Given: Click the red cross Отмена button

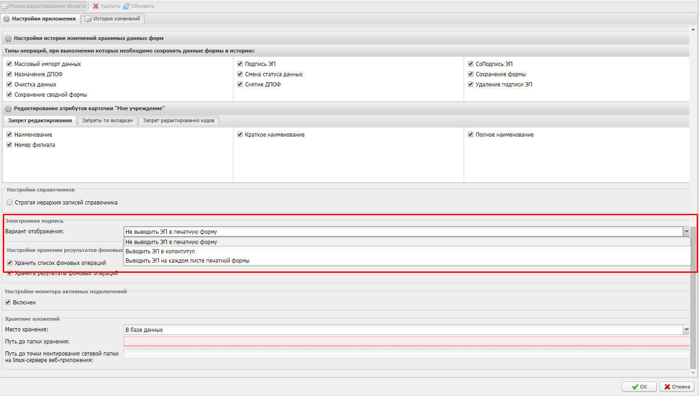Looking at the screenshot, I should point(677,387).
